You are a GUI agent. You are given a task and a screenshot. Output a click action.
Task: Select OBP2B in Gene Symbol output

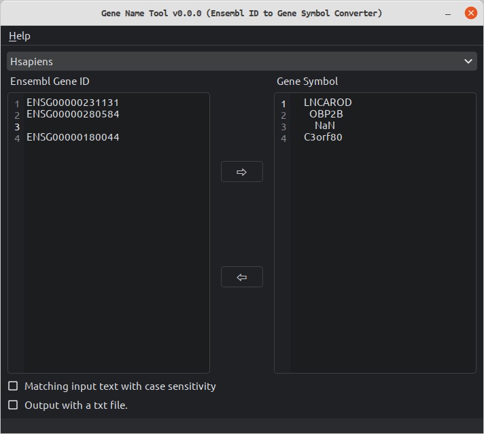pos(326,114)
